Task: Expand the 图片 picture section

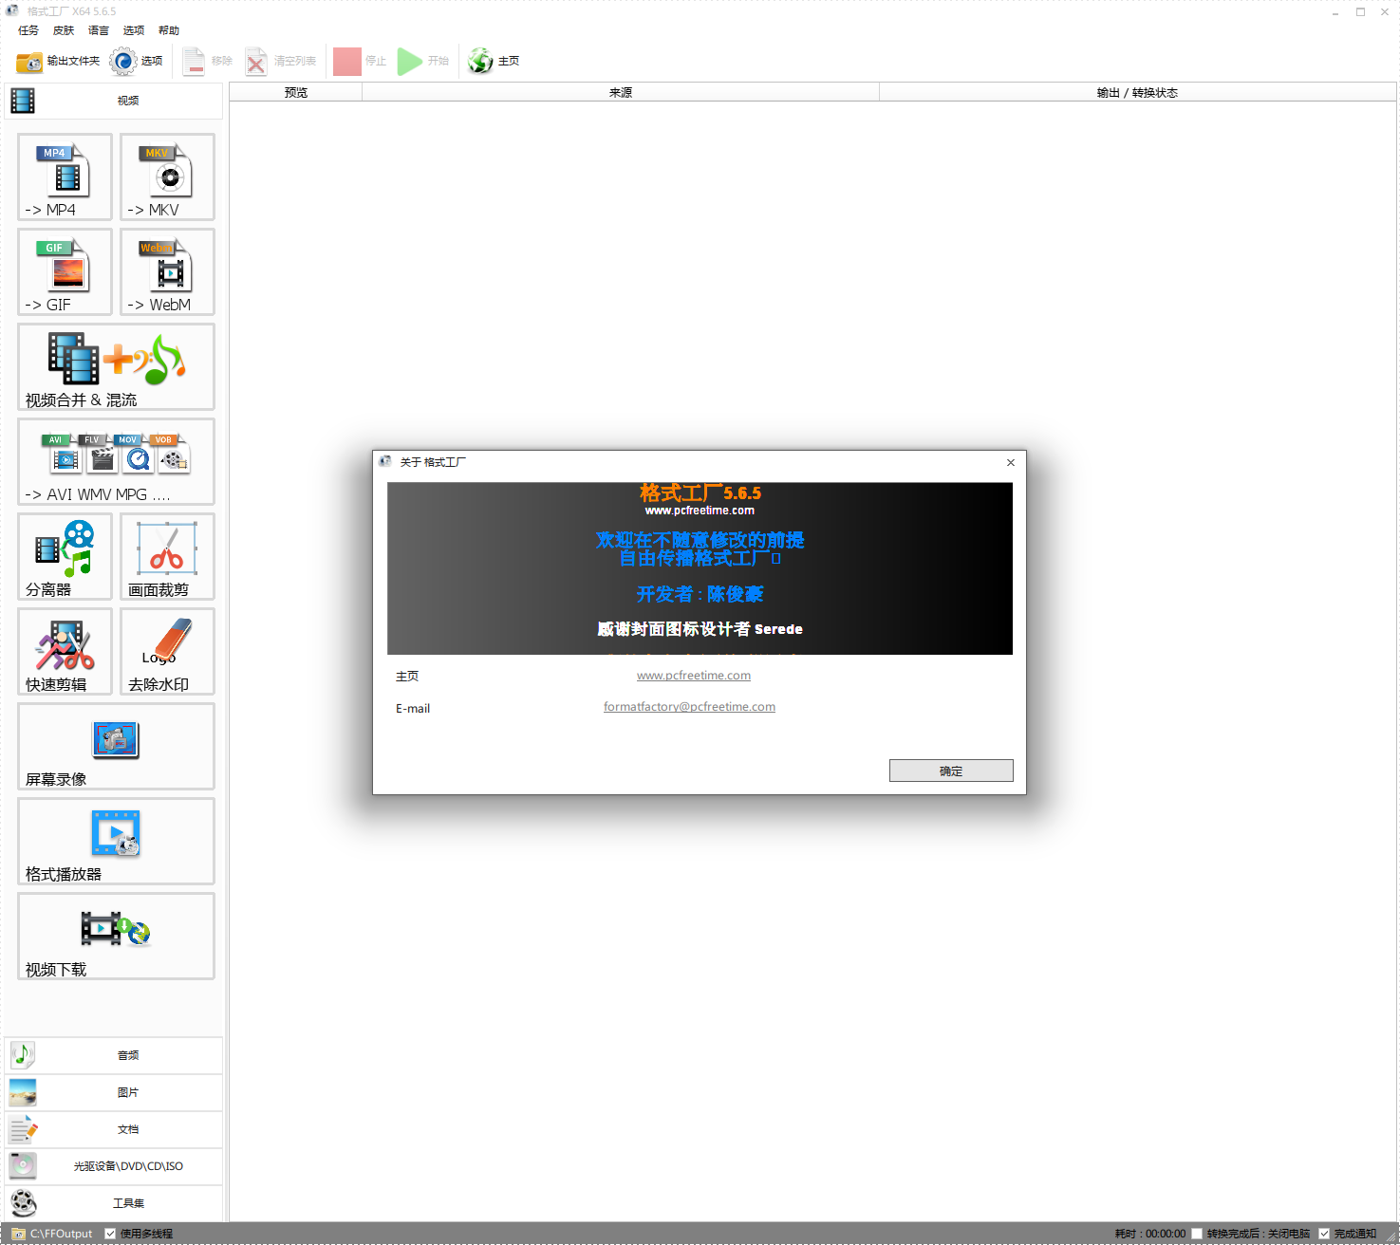Action: (114, 1092)
